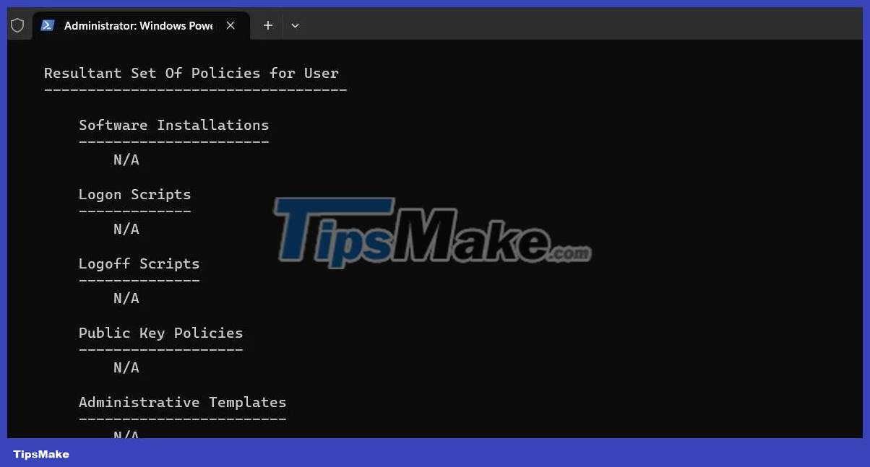The image size is (870, 467).
Task: Select the N/A under Software Installations
Action: point(126,160)
